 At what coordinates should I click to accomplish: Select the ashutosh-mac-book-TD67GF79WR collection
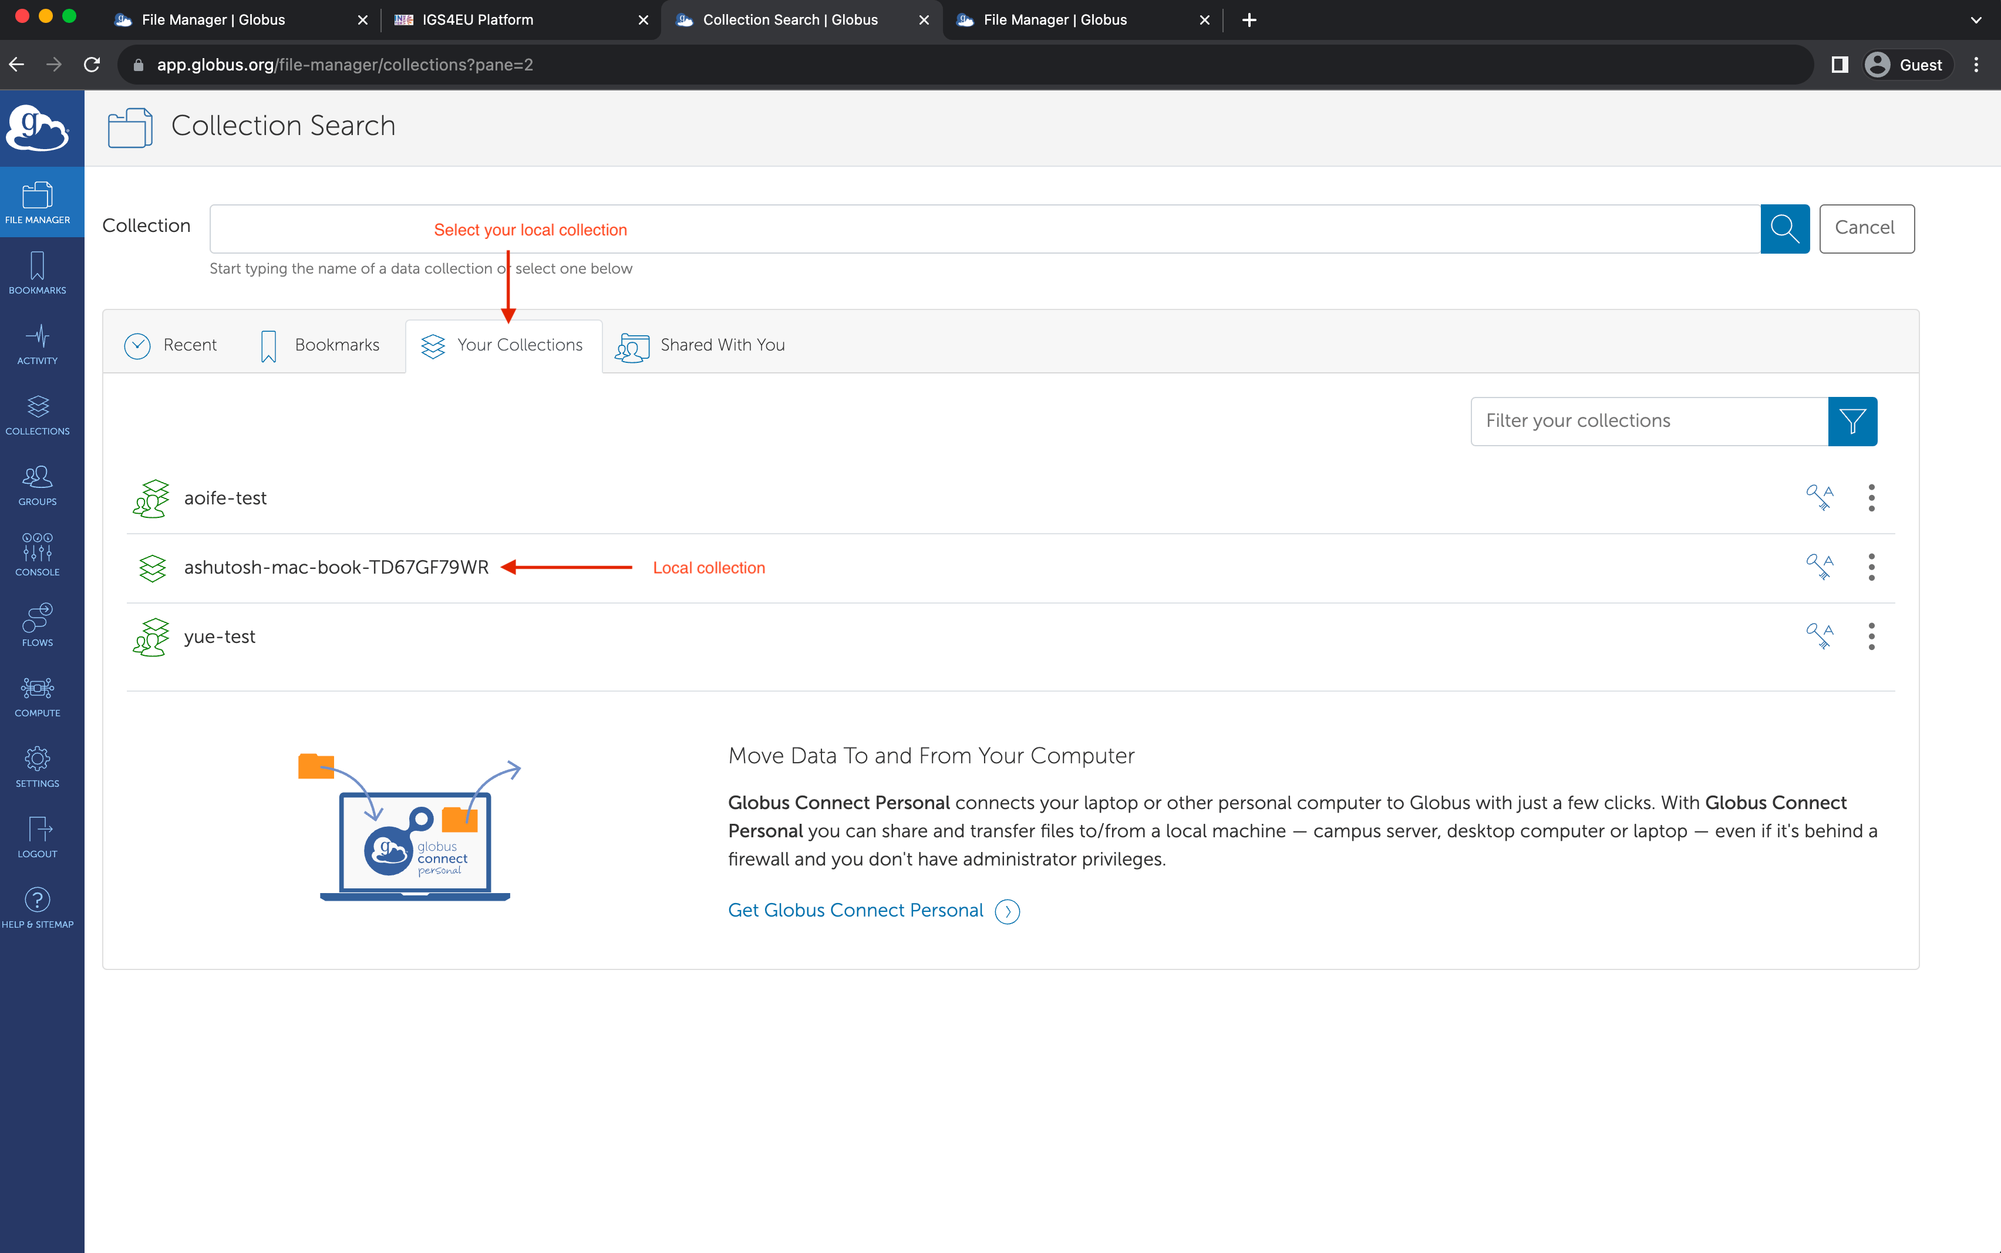tap(336, 567)
